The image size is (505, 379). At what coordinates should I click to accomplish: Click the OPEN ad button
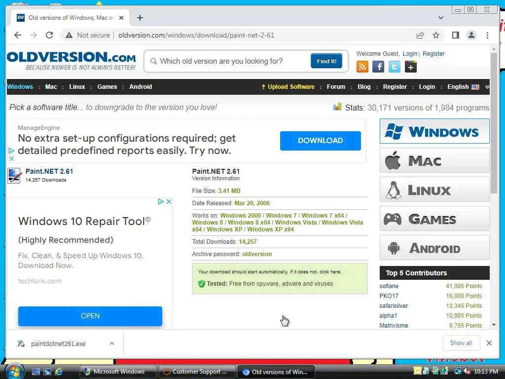90,316
